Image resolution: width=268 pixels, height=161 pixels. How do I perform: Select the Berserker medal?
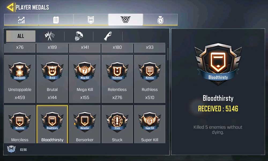tap(85, 124)
